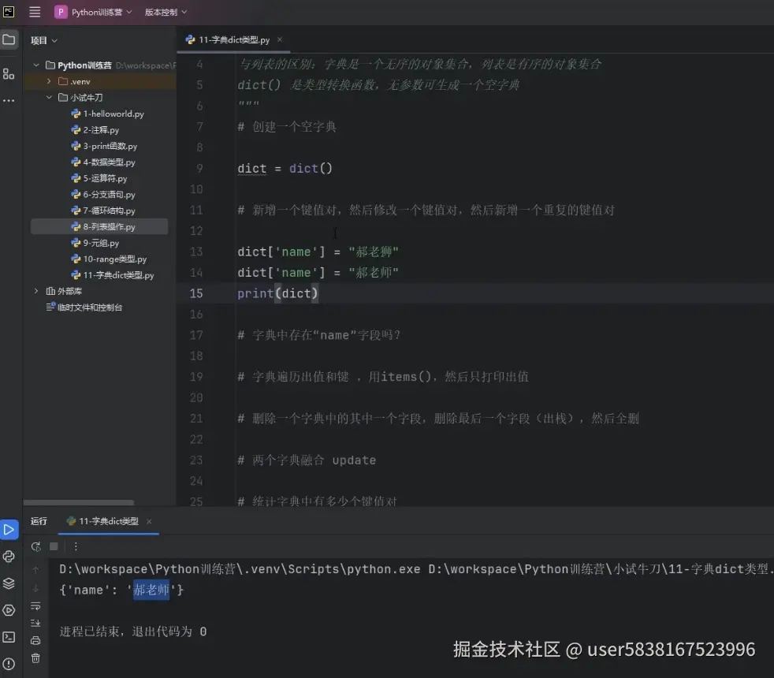The width and height of the screenshot is (774, 678).
Task: Click line number 9 in gutter
Action: click(199, 169)
